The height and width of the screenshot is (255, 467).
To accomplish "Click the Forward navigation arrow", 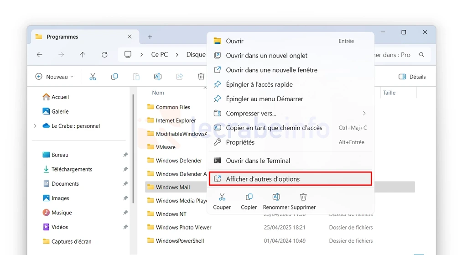I will pyautogui.click(x=61, y=55).
